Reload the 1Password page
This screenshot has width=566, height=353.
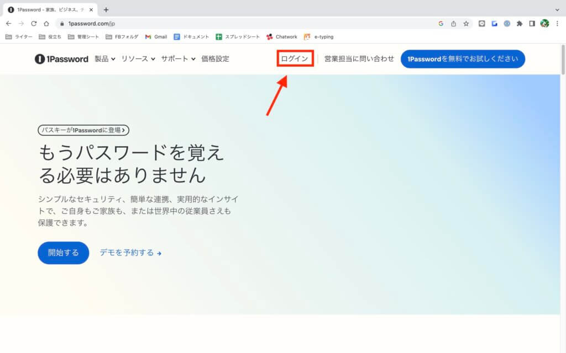[x=34, y=23]
